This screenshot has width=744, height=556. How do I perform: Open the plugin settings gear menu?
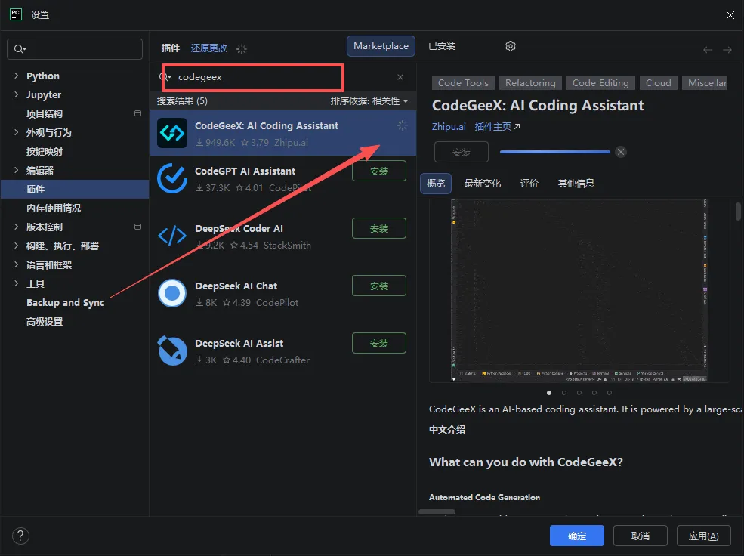[x=510, y=46]
